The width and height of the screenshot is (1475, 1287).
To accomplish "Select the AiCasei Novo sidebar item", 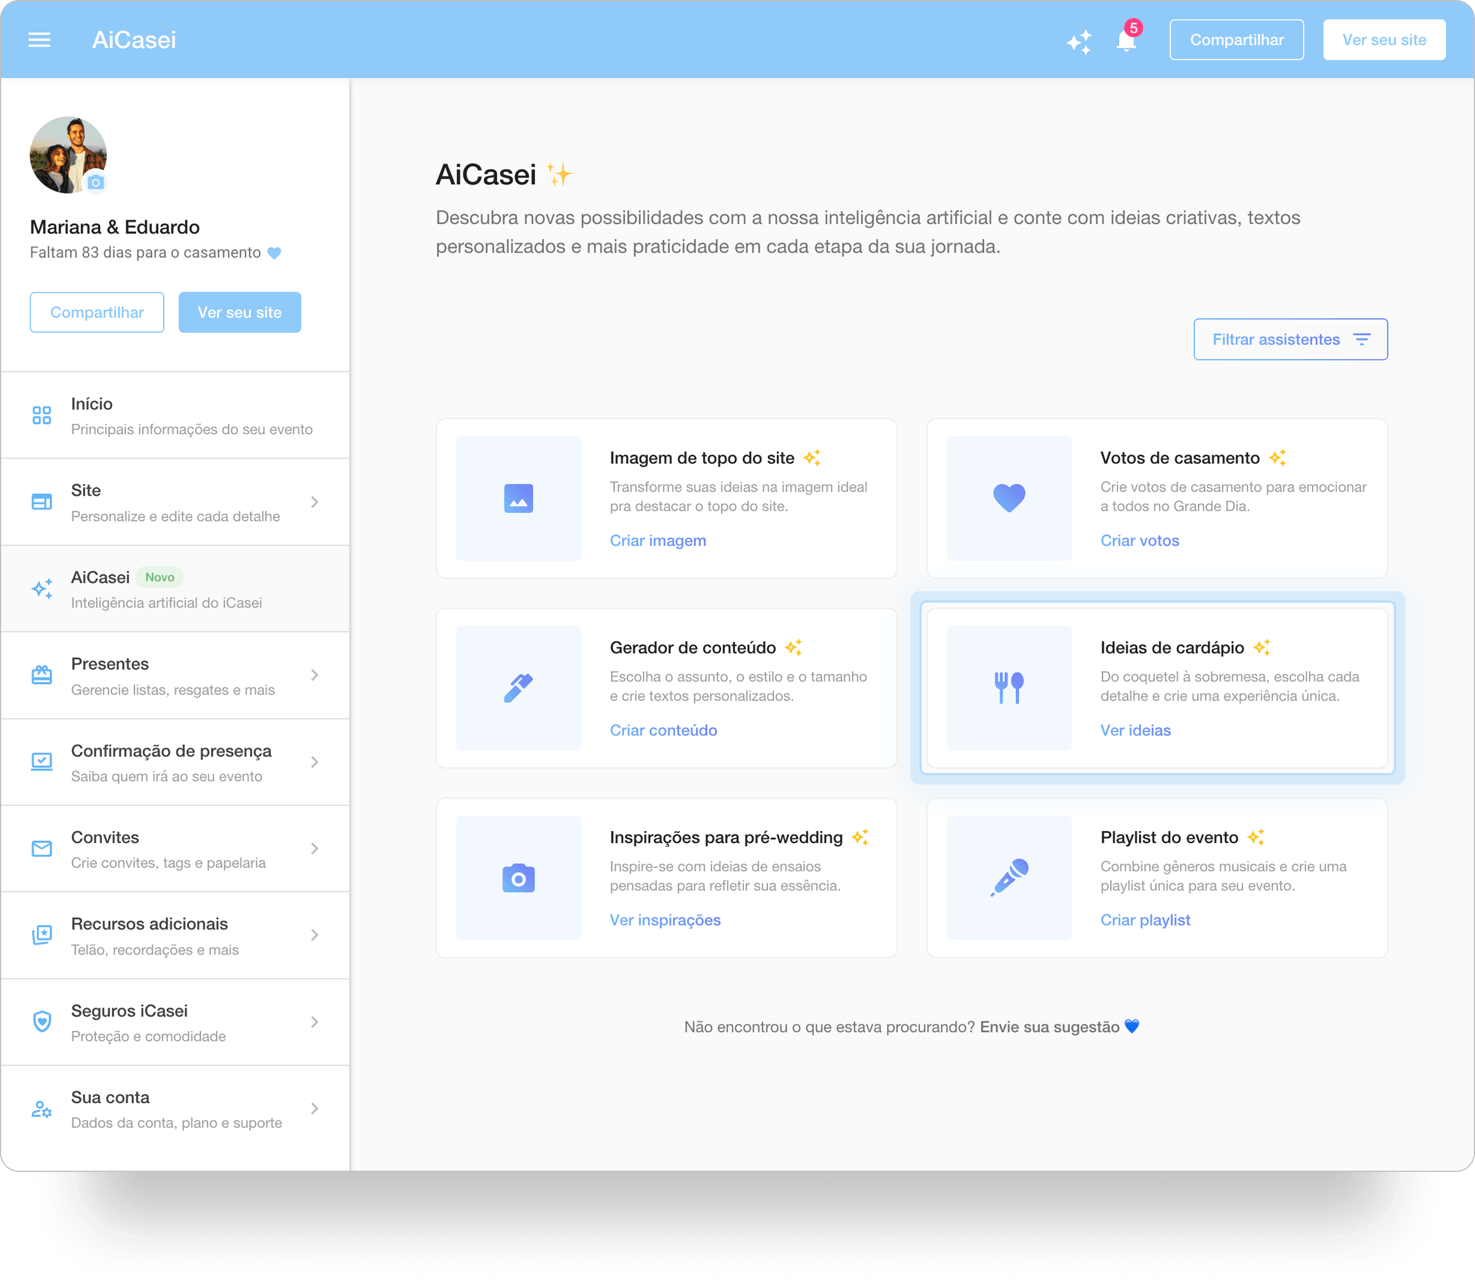I will click(175, 589).
